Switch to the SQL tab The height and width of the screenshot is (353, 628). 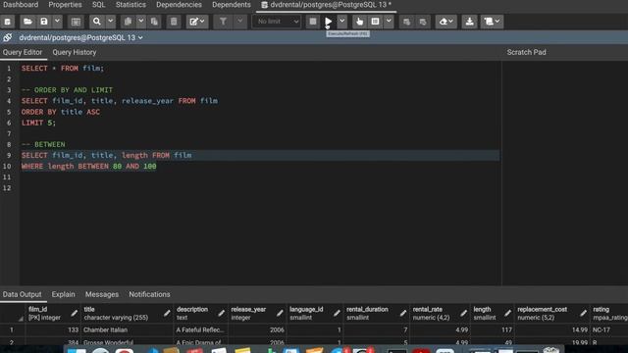pyautogui.click(x=98, y=5)
